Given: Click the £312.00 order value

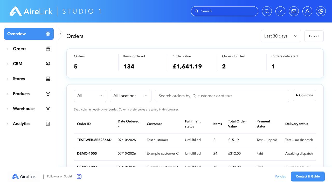Looking at the screenshot, I should [234, 153].
